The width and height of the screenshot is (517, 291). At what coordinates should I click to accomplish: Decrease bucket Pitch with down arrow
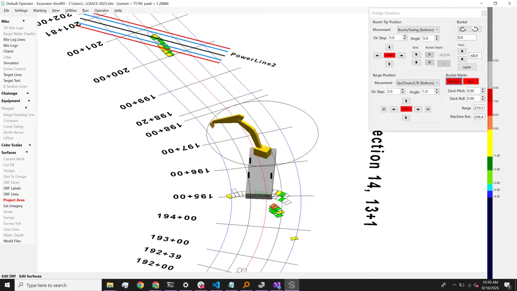(462, 59)
